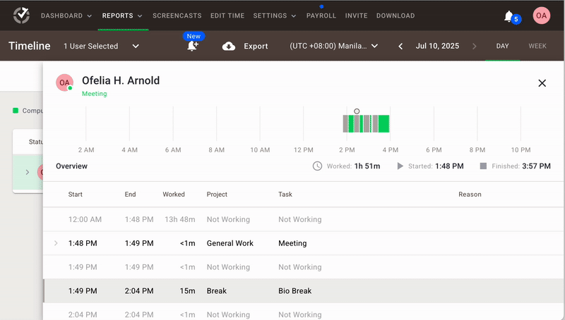Open the (UTC +08:00) Manila timezone dropdown
This screenshot has width=565, height=320.
click(333, 46)
